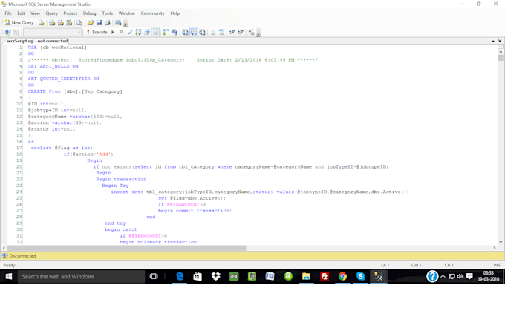Click the Print icon in the toolbar
This screenshot has height=314, width=505.
[107, 22]
